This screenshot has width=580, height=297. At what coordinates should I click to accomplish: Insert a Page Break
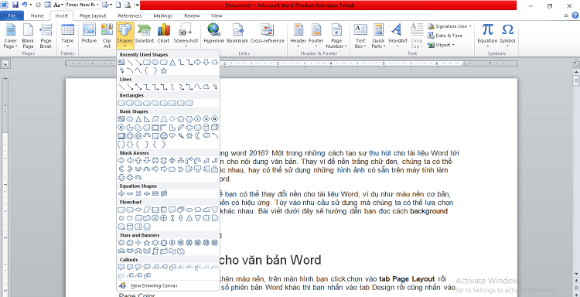46,36
